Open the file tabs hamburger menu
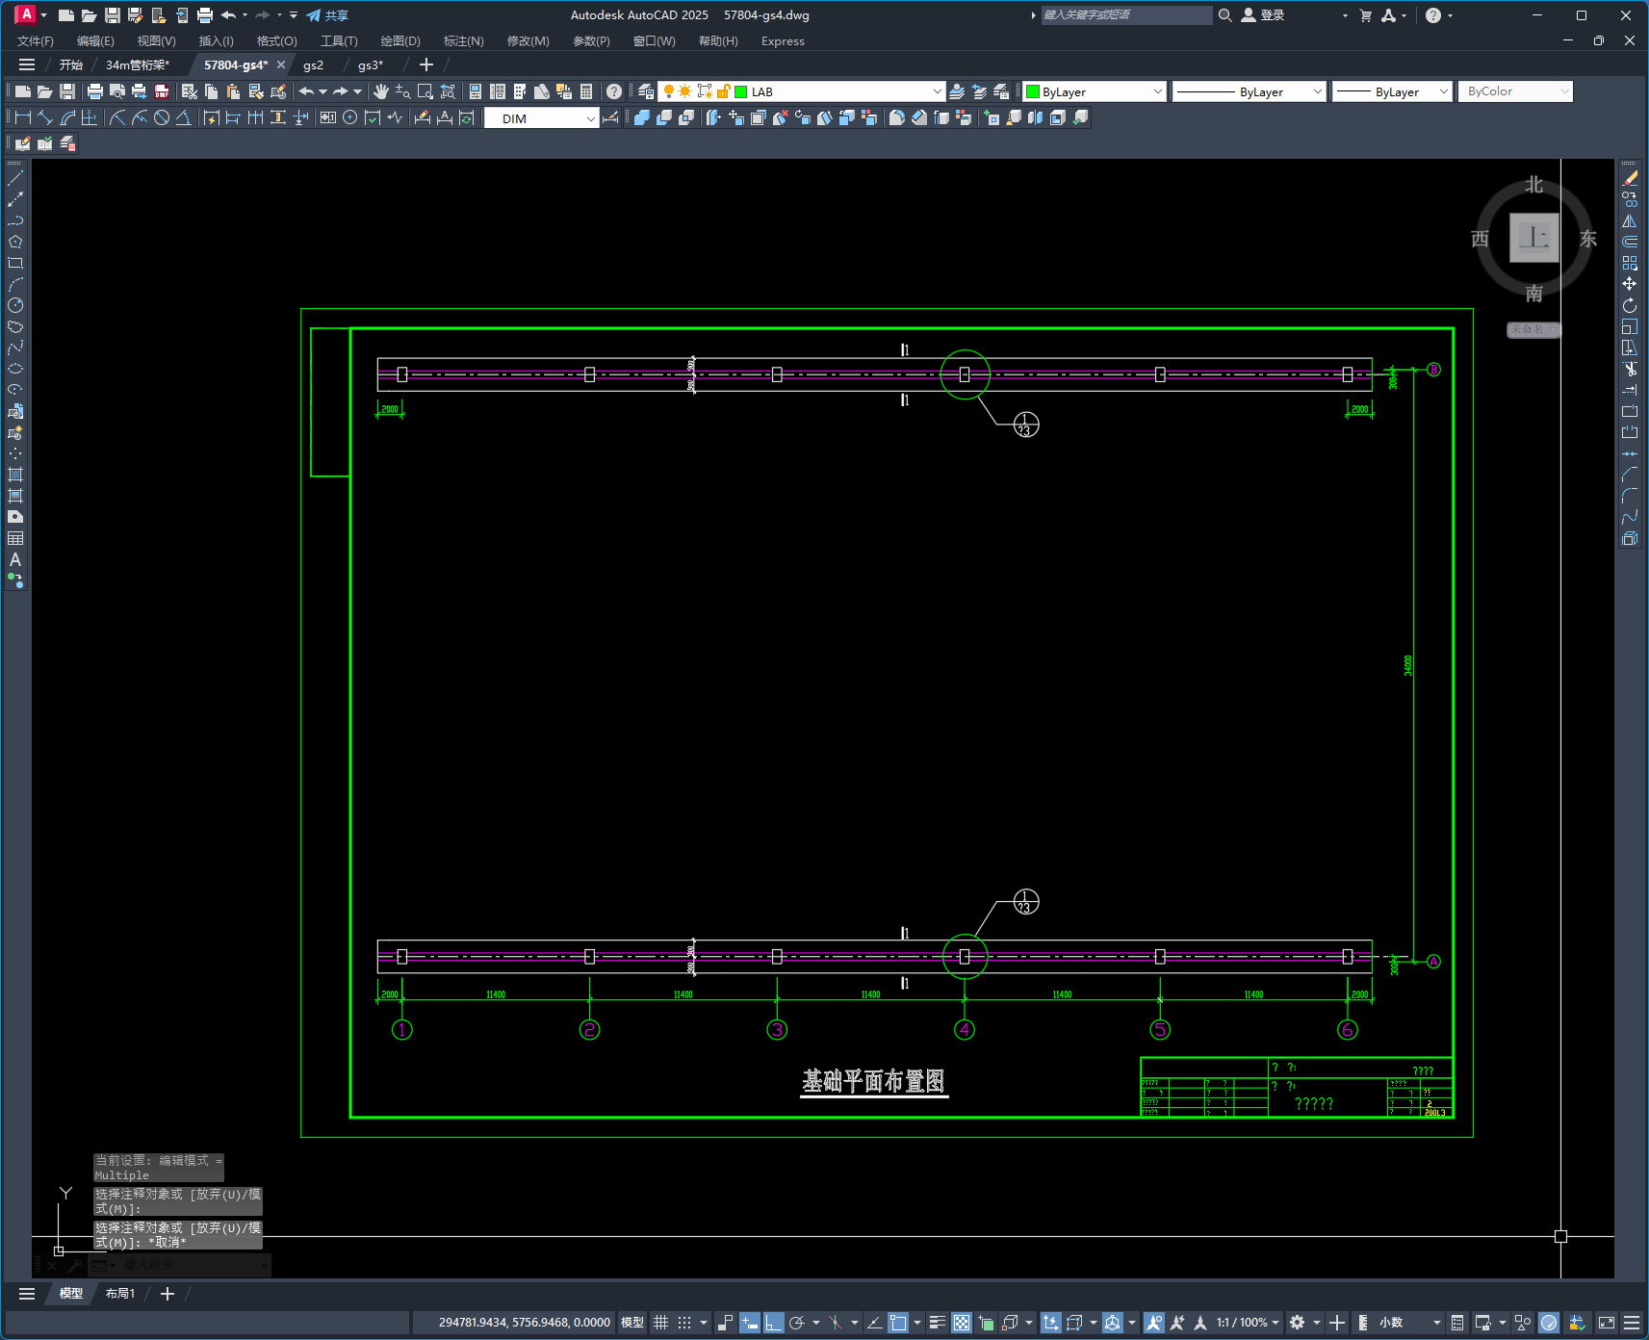Image resolution: width=1649 pixels, height=1340 pixels. click(27, 64)
